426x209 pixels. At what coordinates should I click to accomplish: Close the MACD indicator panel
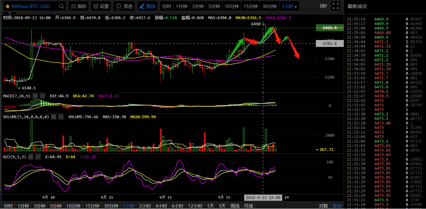pos(42,96)
